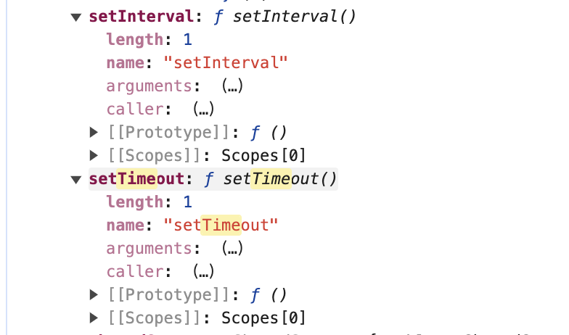Screen dimensions: 569x335
Task: Click the "setTimeout" name string value
Action: (x=221, y=225)
